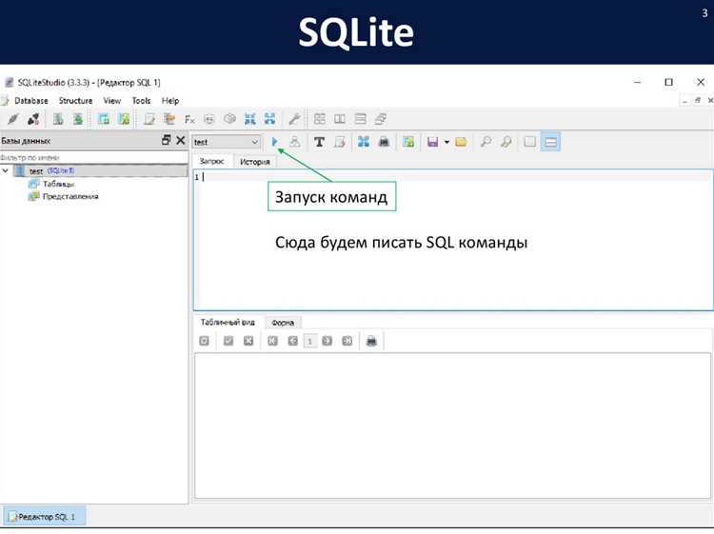Click the Редактор SQL 1 taskbar button
Viewport: 714px width, 534px height.
click(x=44, y=517)
